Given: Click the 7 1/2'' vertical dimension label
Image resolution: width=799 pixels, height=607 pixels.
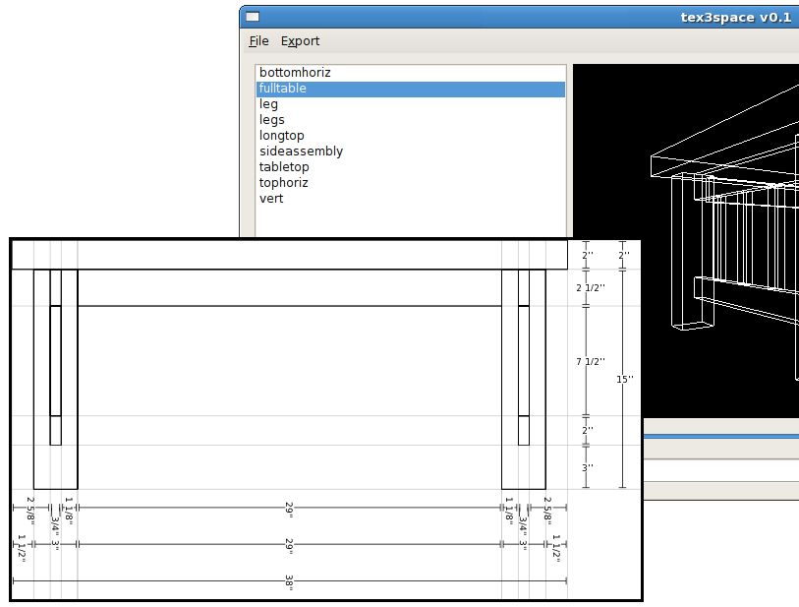Looking at the screenshot, I should pyautogui.click(x=591, y=362).
